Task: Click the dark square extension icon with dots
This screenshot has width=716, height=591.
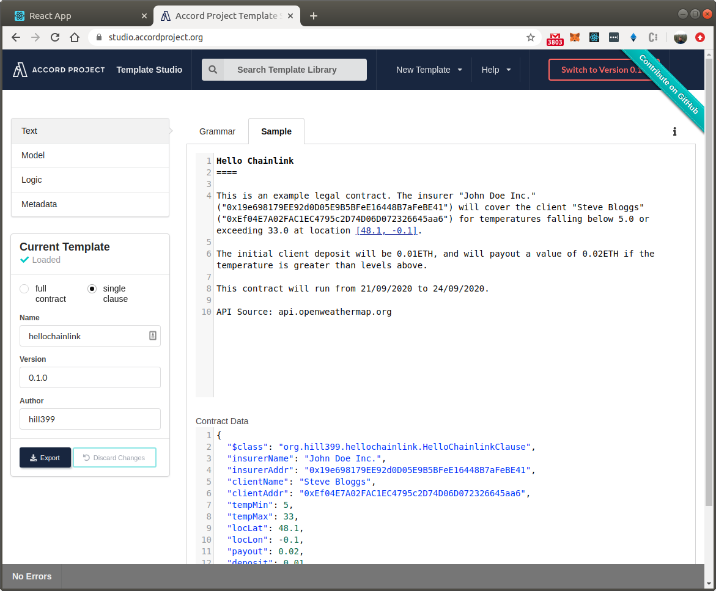Action: [x=614, y=37]
